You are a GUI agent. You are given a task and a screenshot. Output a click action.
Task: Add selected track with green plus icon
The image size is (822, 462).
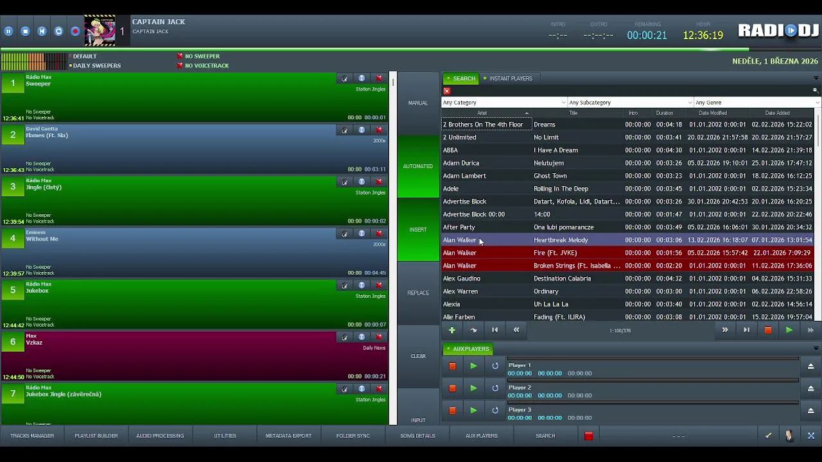pyautogui.click(x=452, y=330)
